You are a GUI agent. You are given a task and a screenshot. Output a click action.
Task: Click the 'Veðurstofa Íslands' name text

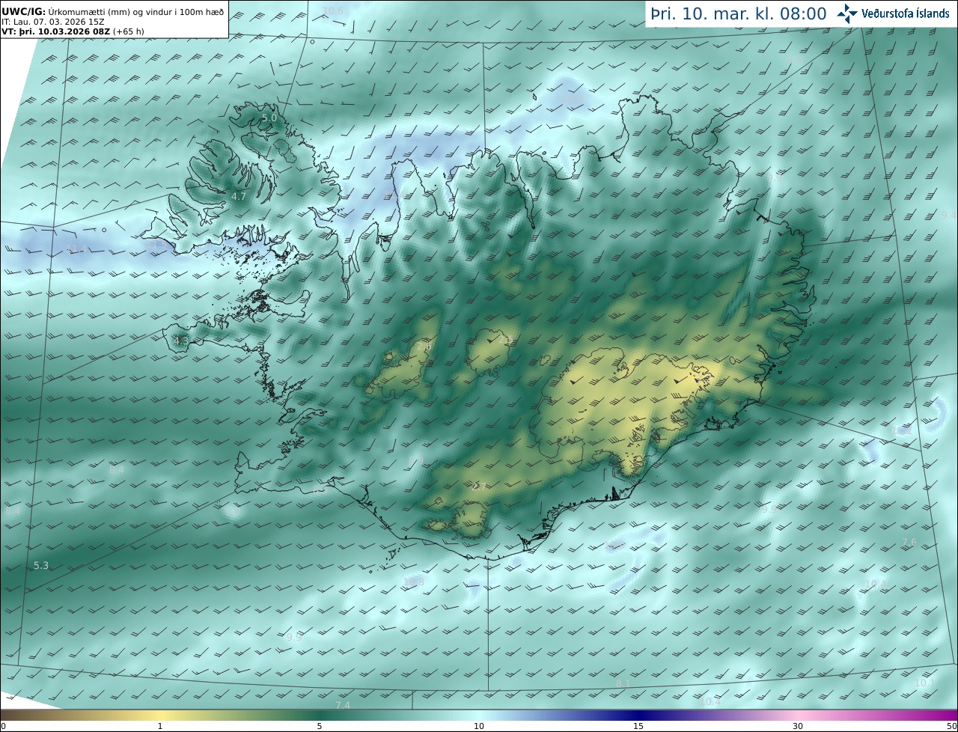click(x=905, y=13)
